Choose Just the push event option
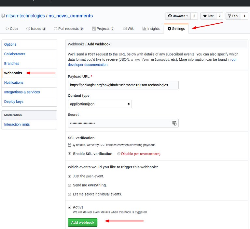Image resolution: width=250 pixels, height=229 pixels. [70, 176]
